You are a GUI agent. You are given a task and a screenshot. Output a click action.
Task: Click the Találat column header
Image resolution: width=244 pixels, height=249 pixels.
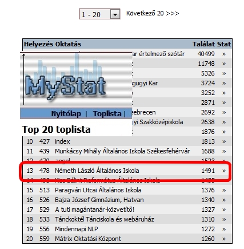pyautogui.click(x=203, y=44)
